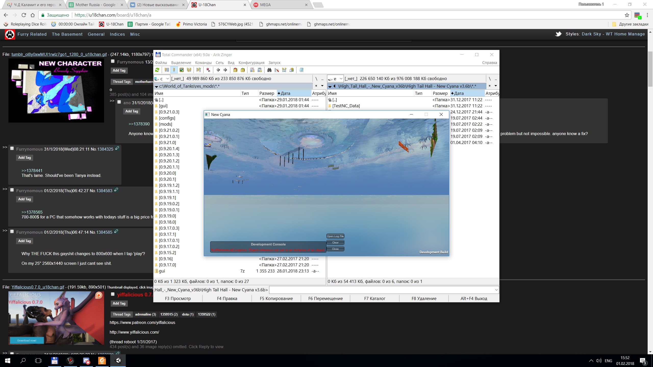Open the Файлы menu
This screenshot has width=653, height=367.
[161, 63]
